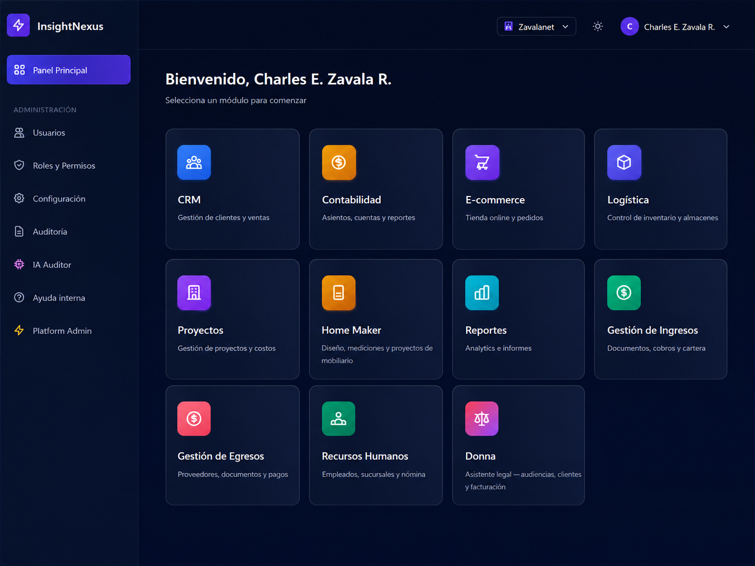Toggle the light/dark theme sun button
The width and height of the screenshot is (755, 566).
click(598, 27)
